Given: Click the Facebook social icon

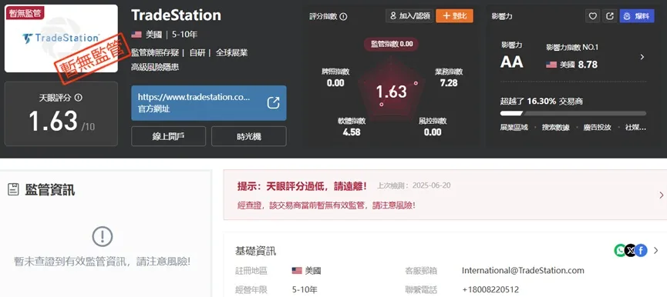Looking at the screenshot, I should tap(641, 250).
